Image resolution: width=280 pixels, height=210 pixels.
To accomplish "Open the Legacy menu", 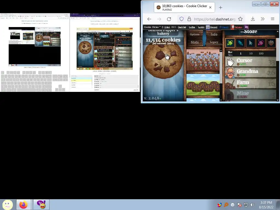I will [x=214, y=42].
